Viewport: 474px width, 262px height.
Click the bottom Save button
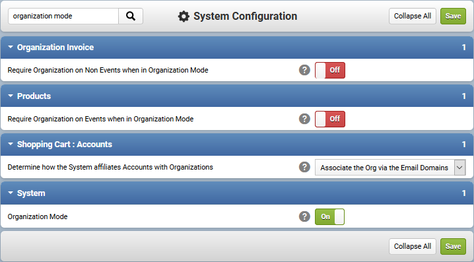coord(453,246)
